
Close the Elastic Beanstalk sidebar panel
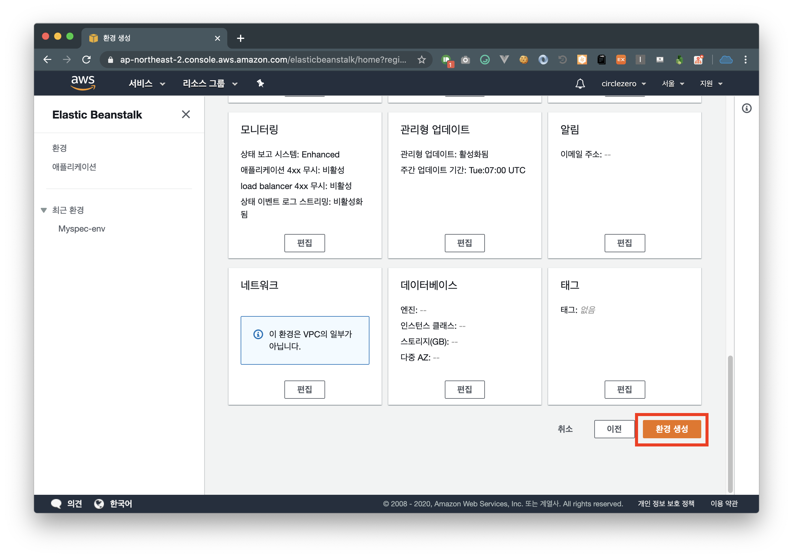point(186,114)
